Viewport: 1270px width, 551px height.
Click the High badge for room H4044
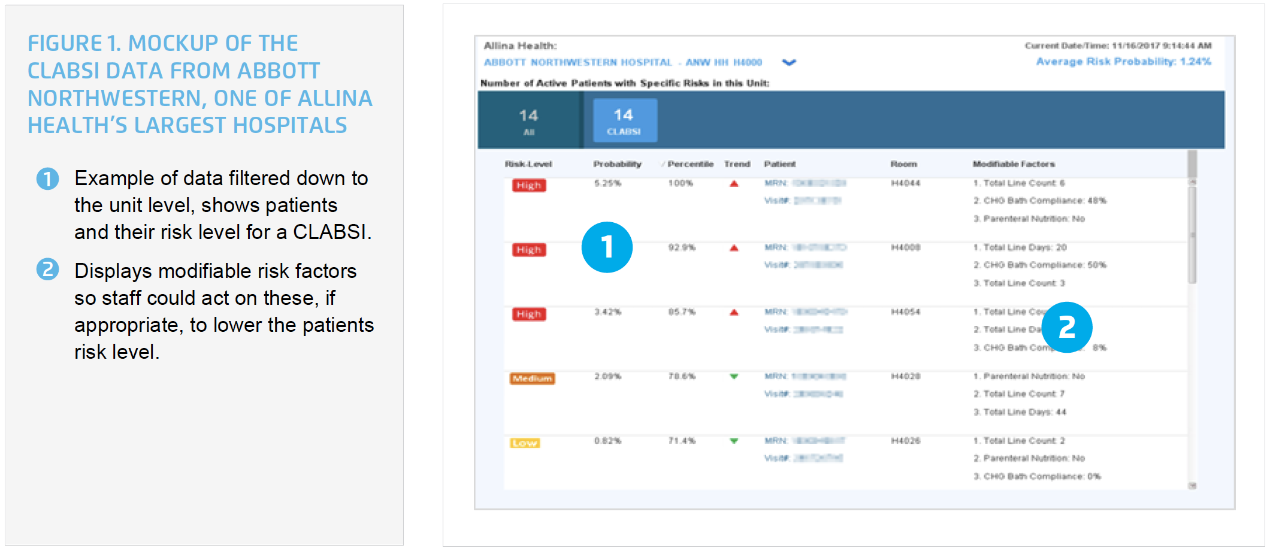tap(529, 186)
